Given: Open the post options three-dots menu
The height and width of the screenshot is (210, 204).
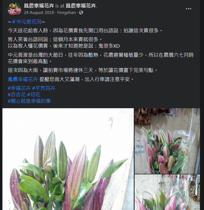Looking at the screenshot, I should tap(188, 9).
